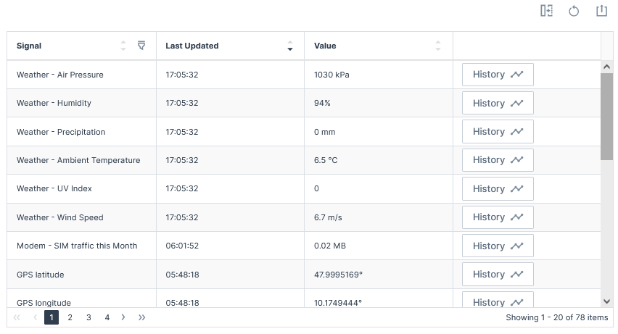Click the refresh table icon
Image resolution: width=618 pixels, height=334 pixels.
coord(574,11)
